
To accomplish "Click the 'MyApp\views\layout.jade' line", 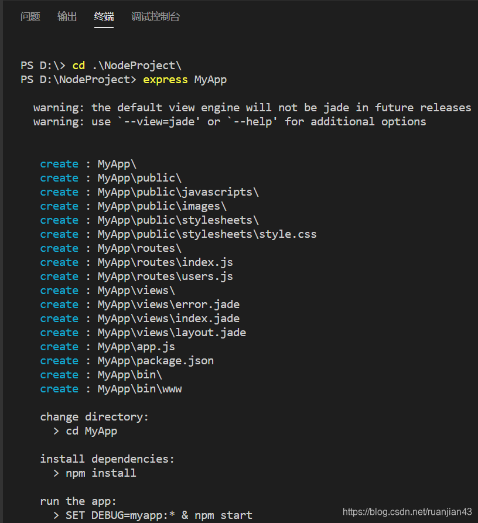I will click(x=143, y=332).
